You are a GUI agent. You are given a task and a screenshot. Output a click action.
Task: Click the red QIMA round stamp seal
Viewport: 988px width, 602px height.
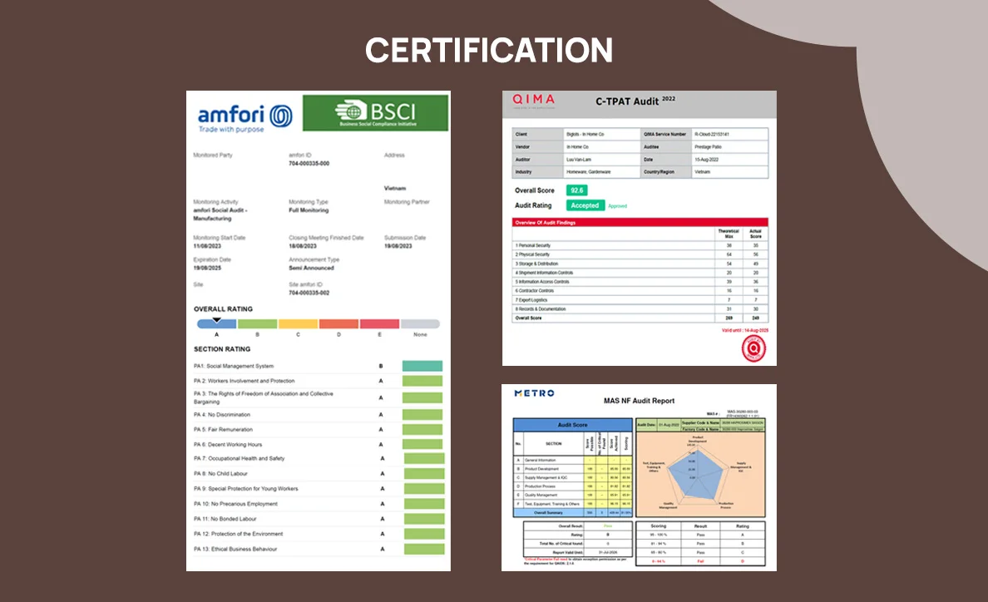753,348
